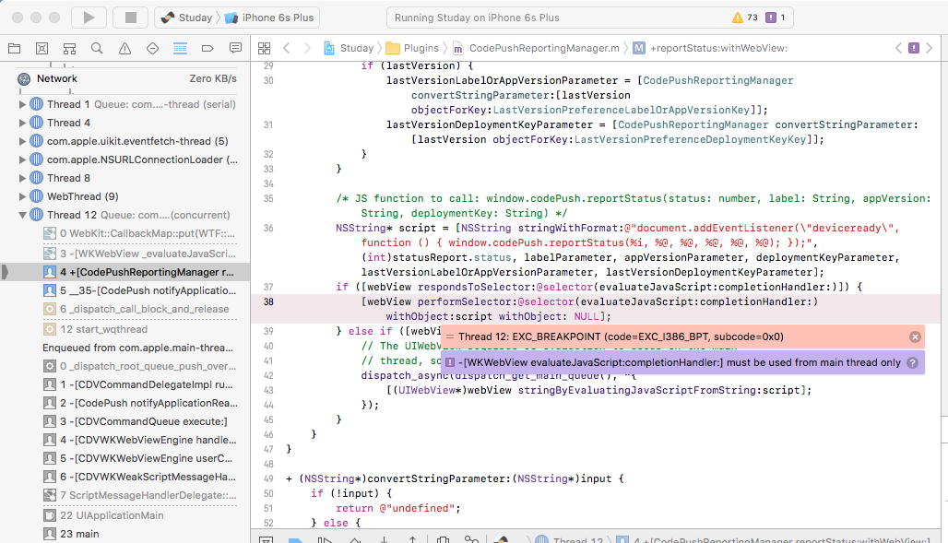Screen dimensions: 948x543
Task: Go back in editor history
Action: pyautogui.click(x=287, y=48)
